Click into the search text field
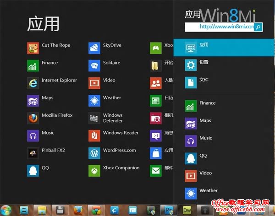 point(220,27)
